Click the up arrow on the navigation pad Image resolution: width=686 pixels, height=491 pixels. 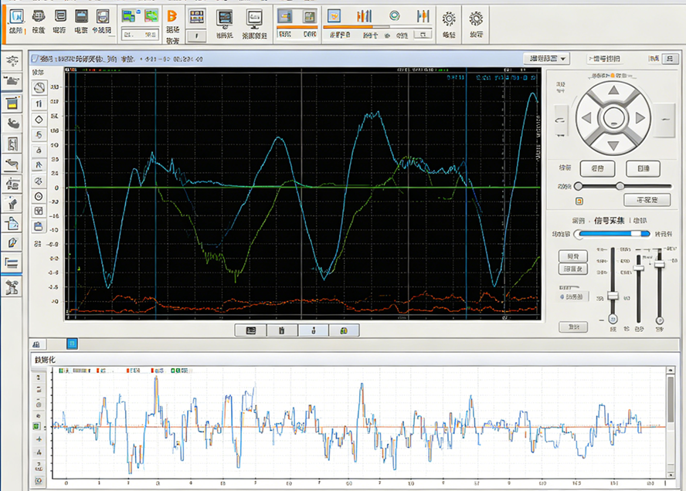click(613, 92)
